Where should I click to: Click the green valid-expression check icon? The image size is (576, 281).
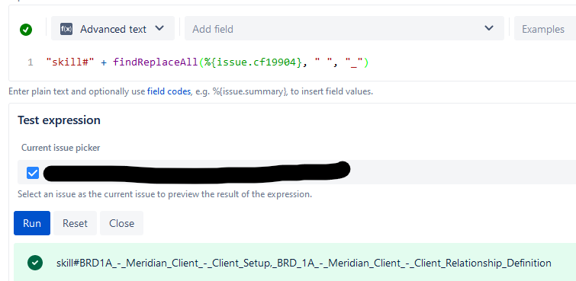tap(26, 30)
